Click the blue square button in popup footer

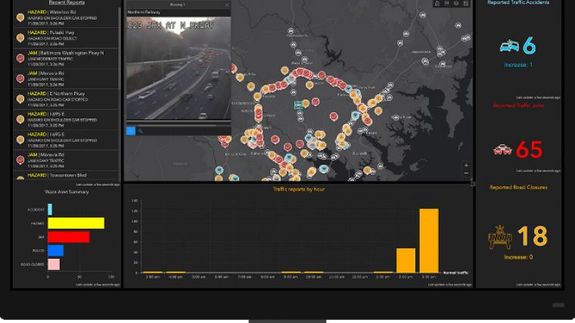click(131, 131)
